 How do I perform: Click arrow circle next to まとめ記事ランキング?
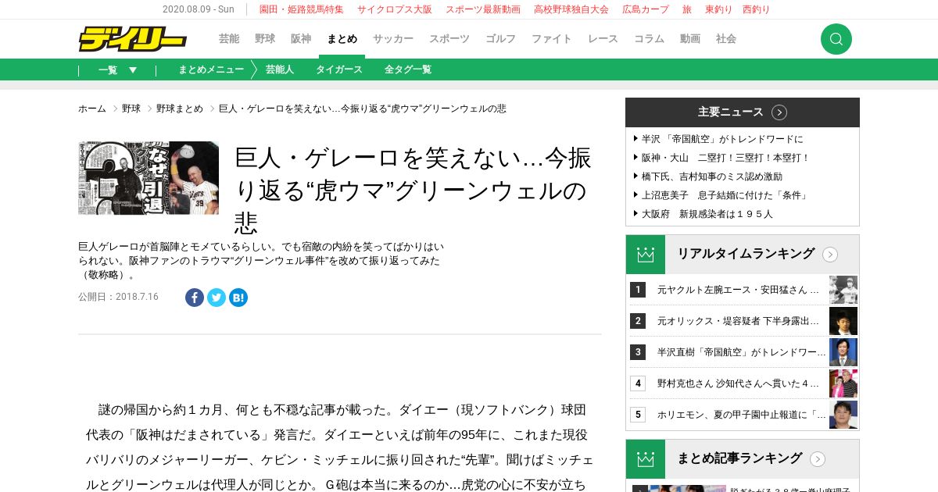click(818, 459)
